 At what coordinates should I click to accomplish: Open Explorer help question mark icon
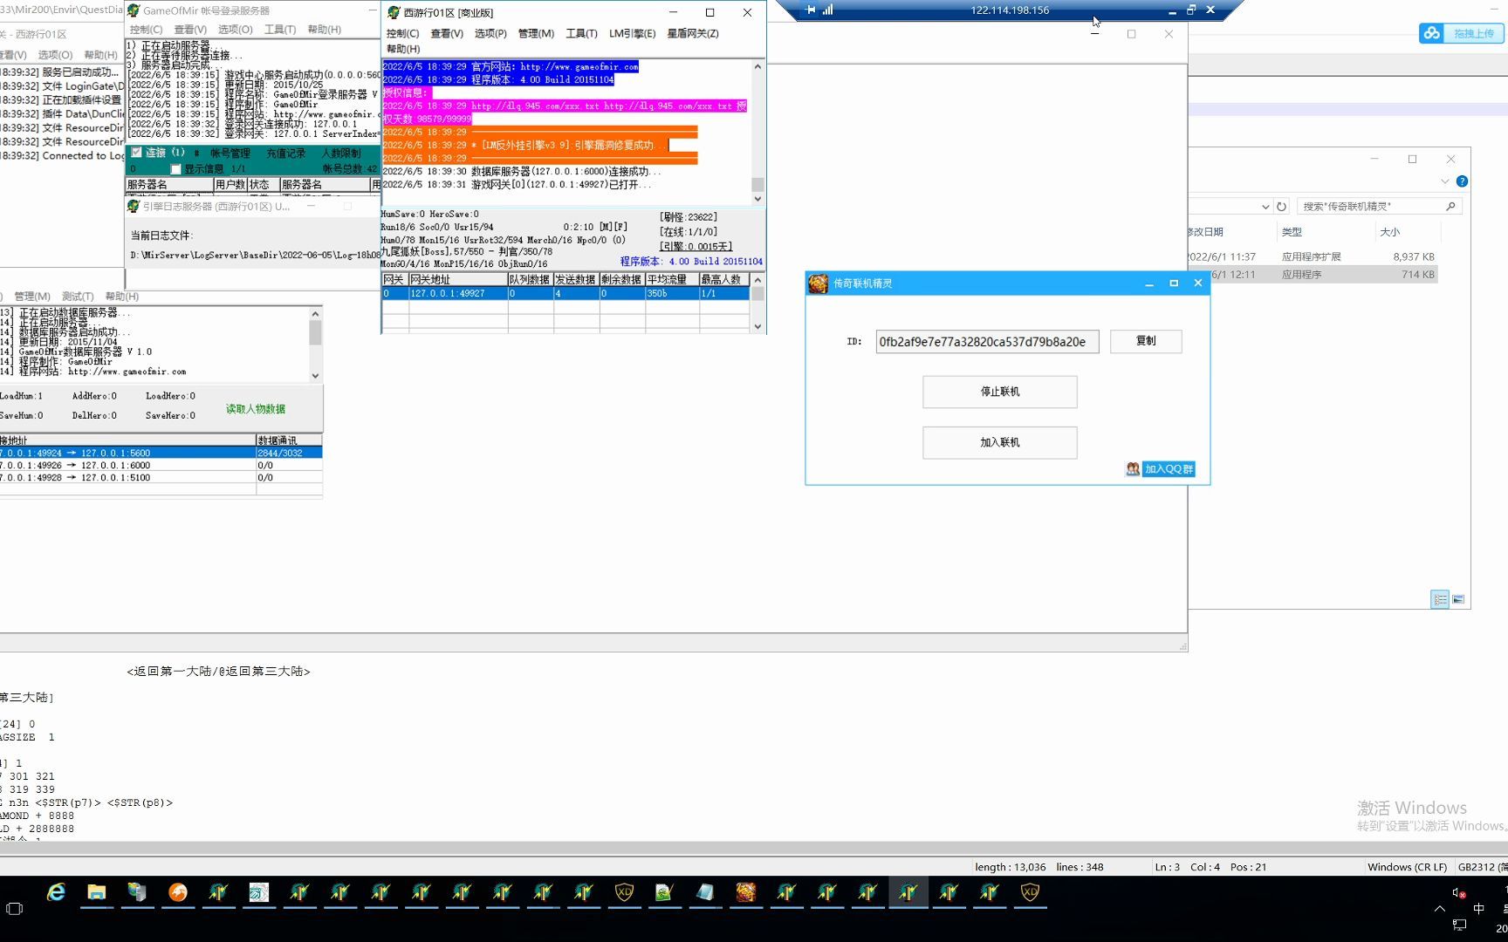point(1462,181)
